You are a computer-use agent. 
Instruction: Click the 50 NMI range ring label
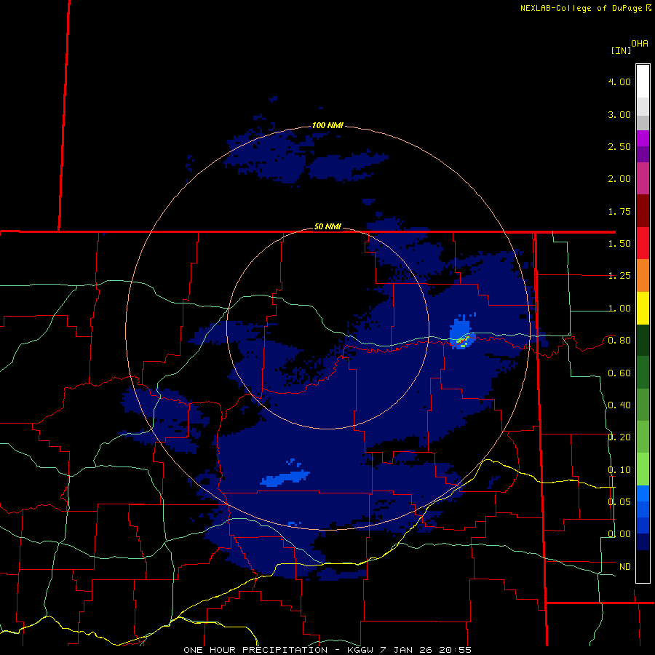click(x=327, y=226)
